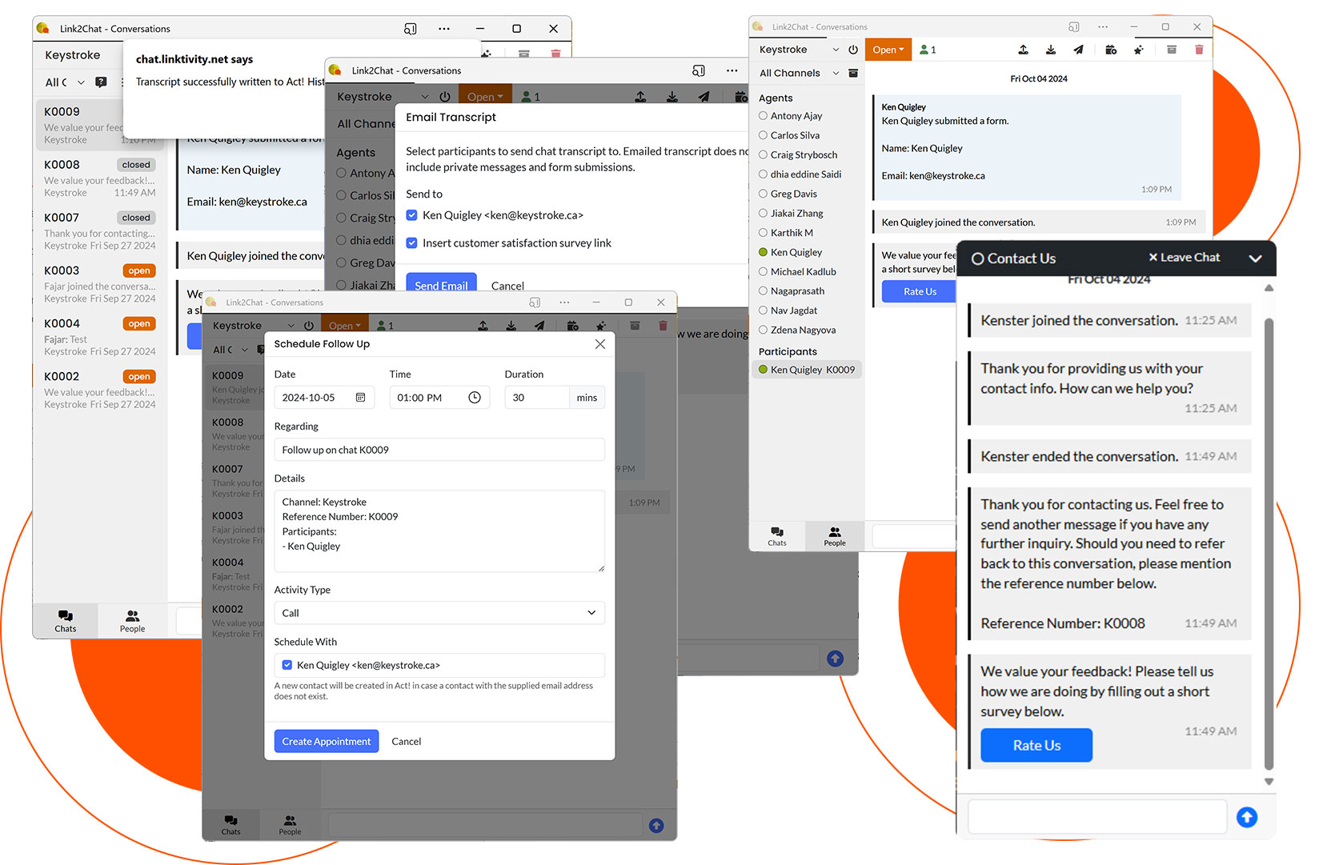The image size is (1319, 865).
Task: Select agent Zdena Nagyova in right window
Action: coord(797,330)
